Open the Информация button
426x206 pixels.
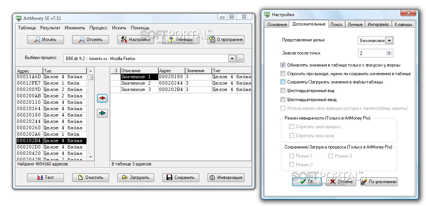coord(226,177)
